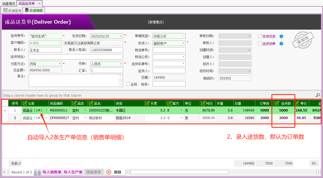Click edit icon in 配方 column header
This screenshot has height=178, width=323.
[x=169, y=103]
